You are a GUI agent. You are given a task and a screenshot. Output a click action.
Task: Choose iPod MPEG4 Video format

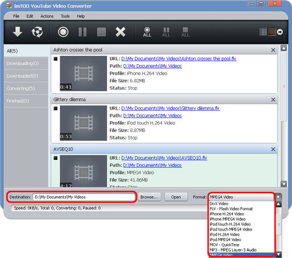242,240
